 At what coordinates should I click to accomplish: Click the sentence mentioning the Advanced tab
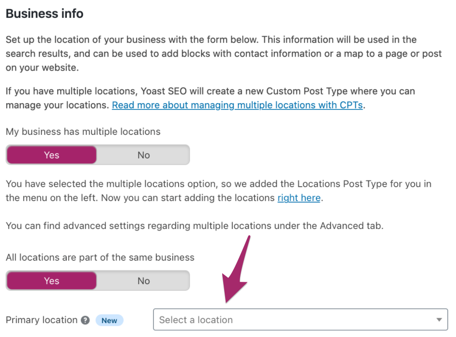tap(194, 226)
